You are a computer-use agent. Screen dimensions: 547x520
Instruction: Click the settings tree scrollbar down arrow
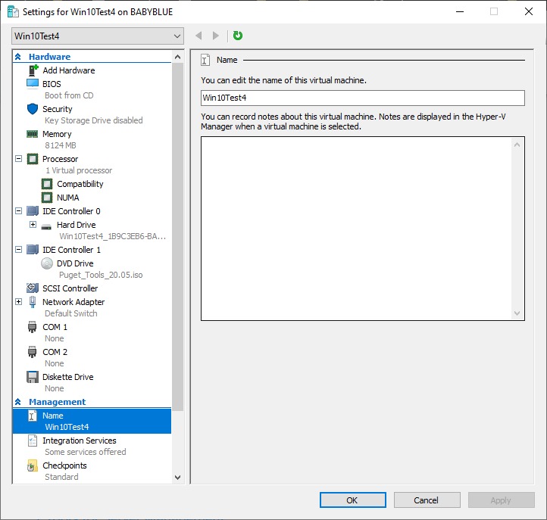178,478
